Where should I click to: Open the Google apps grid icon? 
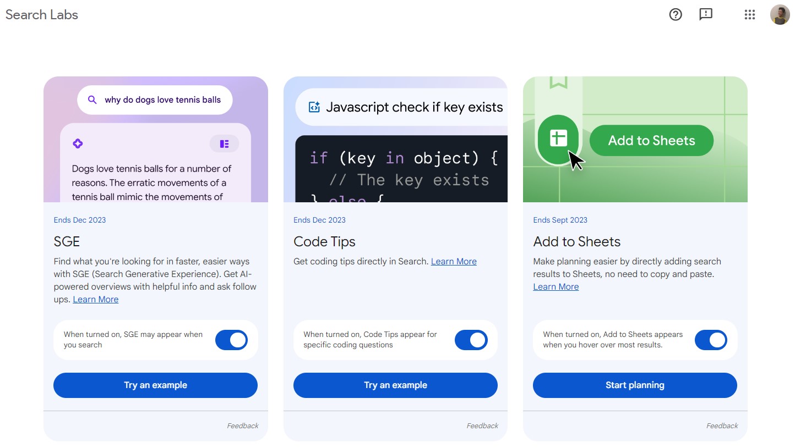749,15
